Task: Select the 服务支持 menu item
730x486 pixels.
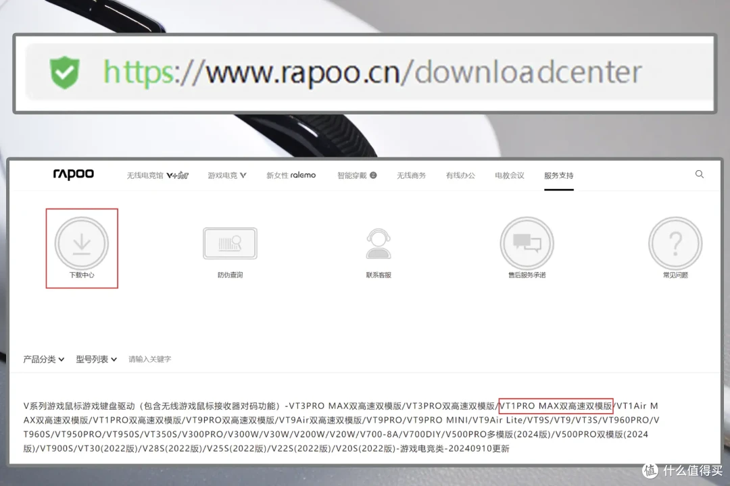Action: (x=559, y=175)
